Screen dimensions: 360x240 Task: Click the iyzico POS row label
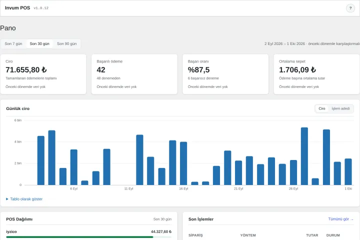[x=11, y=231]
